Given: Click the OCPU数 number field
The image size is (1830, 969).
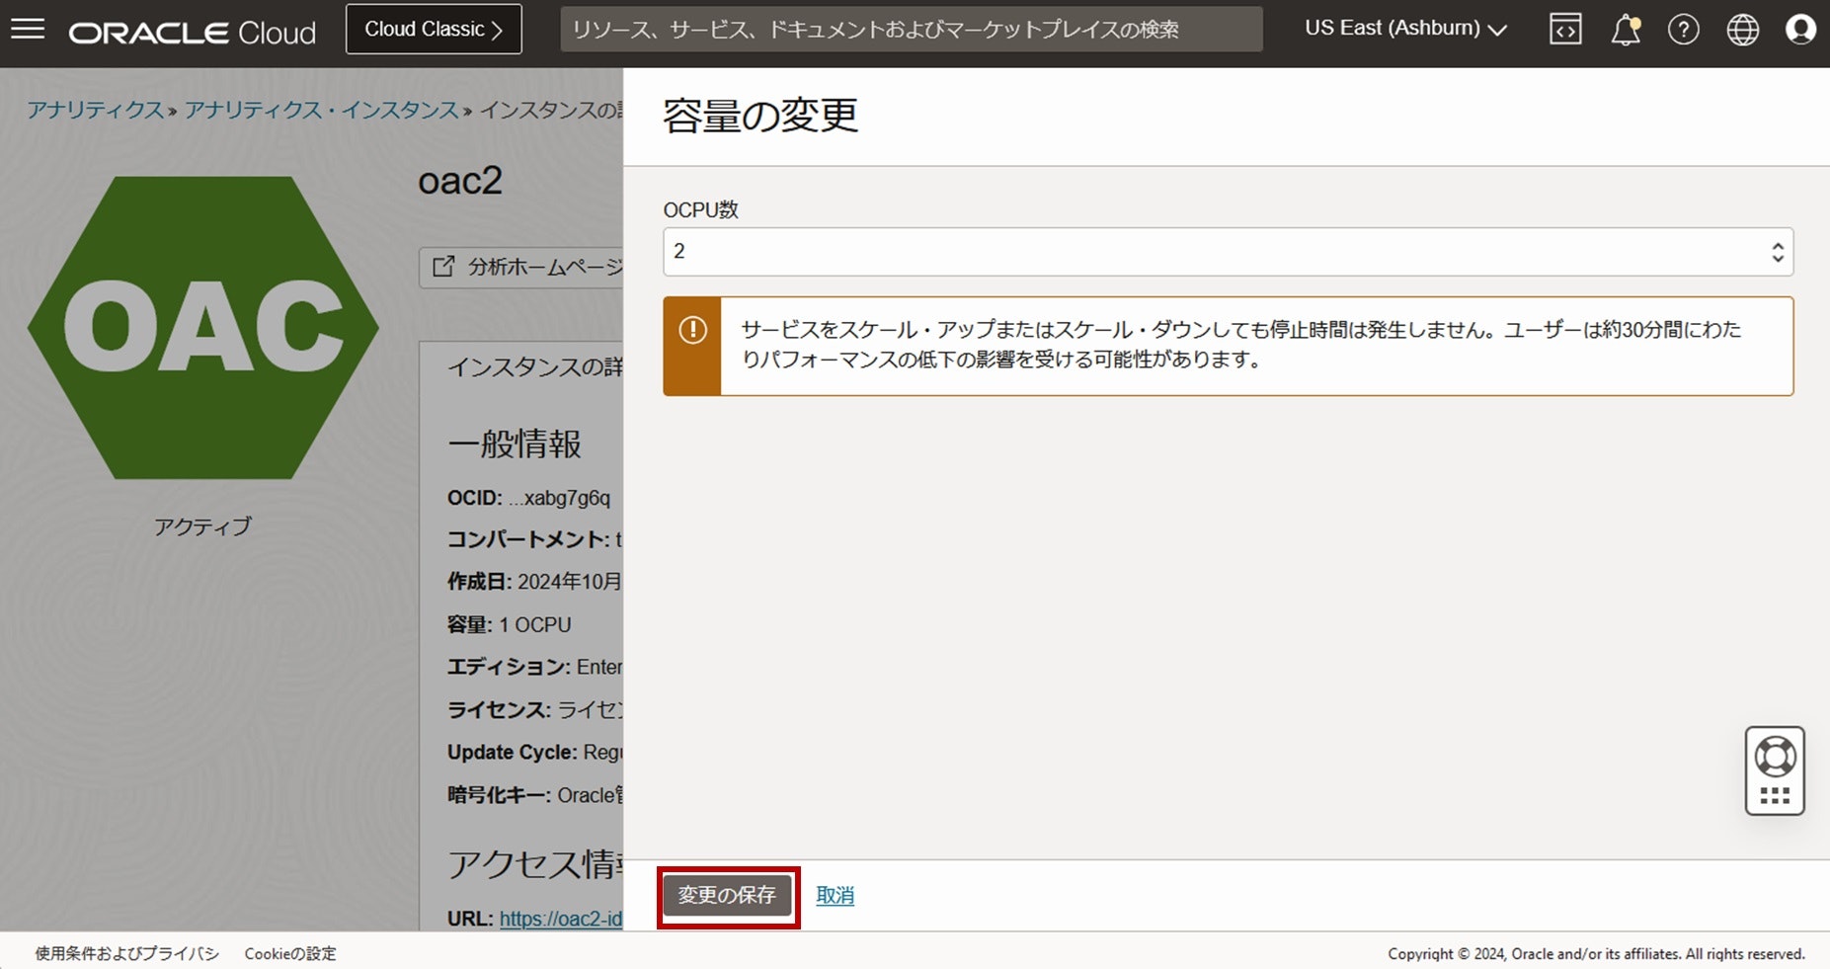Looking at the screenshot, I should point(1229,252).
